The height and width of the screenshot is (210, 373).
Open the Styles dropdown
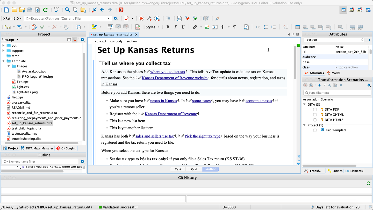(x=152, y=27)
